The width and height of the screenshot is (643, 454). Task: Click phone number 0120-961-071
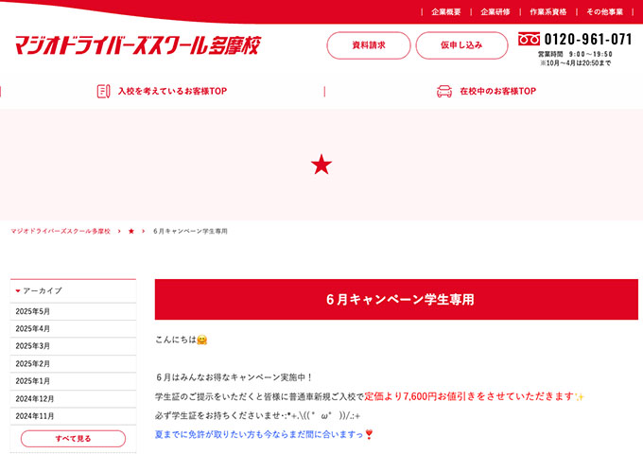(x=588, y=40)
